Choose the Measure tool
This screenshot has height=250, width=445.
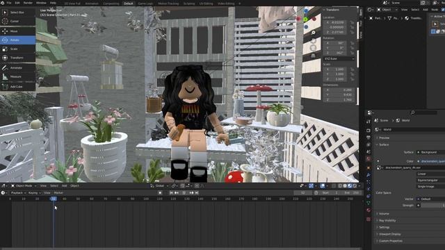point(17,76)
